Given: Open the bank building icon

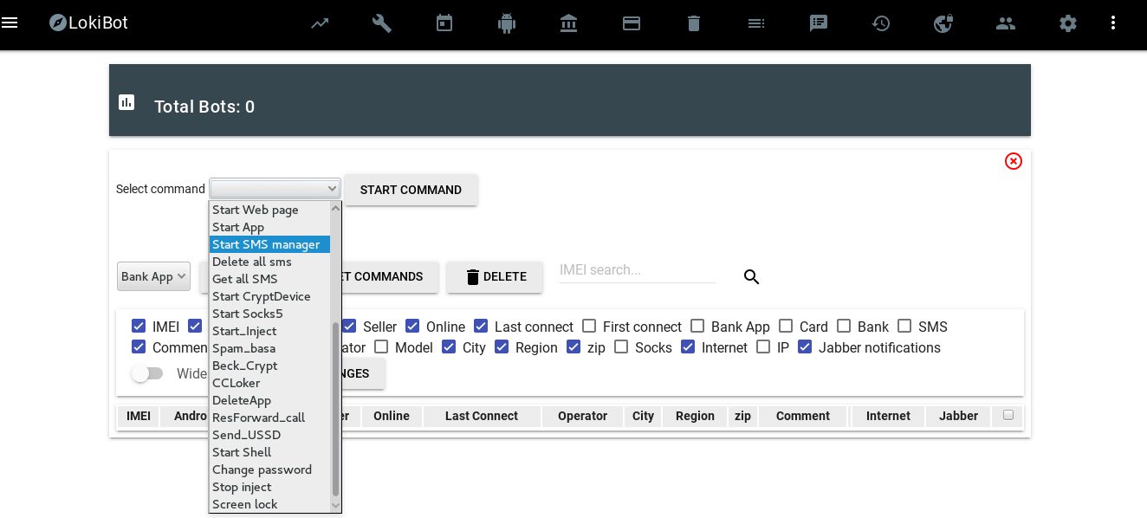Looking at the screenshot, I should [569, 24].
